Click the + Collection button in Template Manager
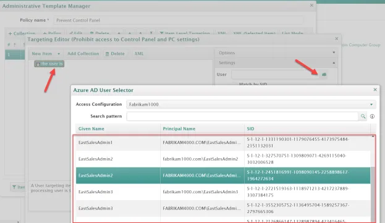385x223 pixels. click(x=22, y=33)
